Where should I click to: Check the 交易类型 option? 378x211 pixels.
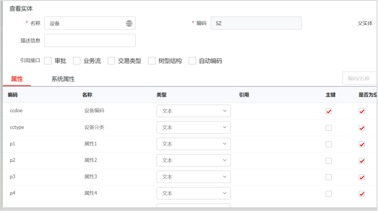[112, 61]
